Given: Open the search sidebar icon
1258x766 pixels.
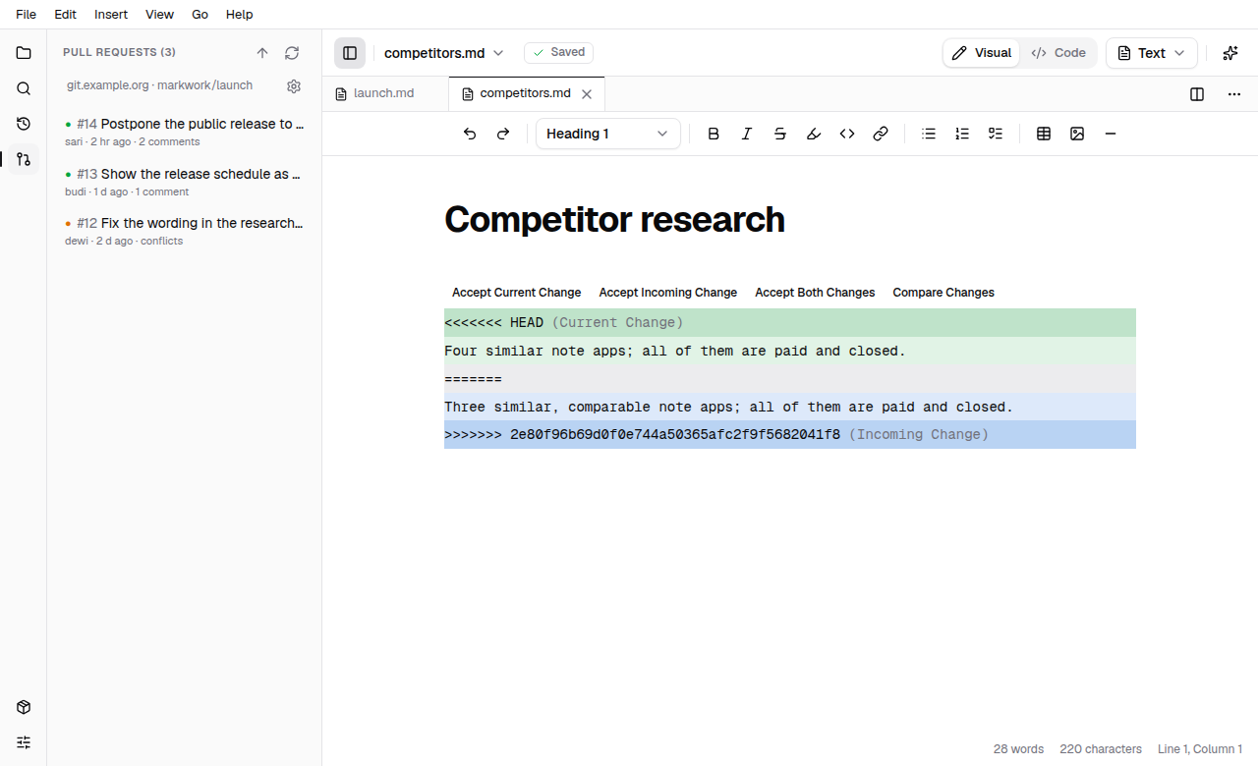Looking at the screenshot, I should [x=24, y=88].
